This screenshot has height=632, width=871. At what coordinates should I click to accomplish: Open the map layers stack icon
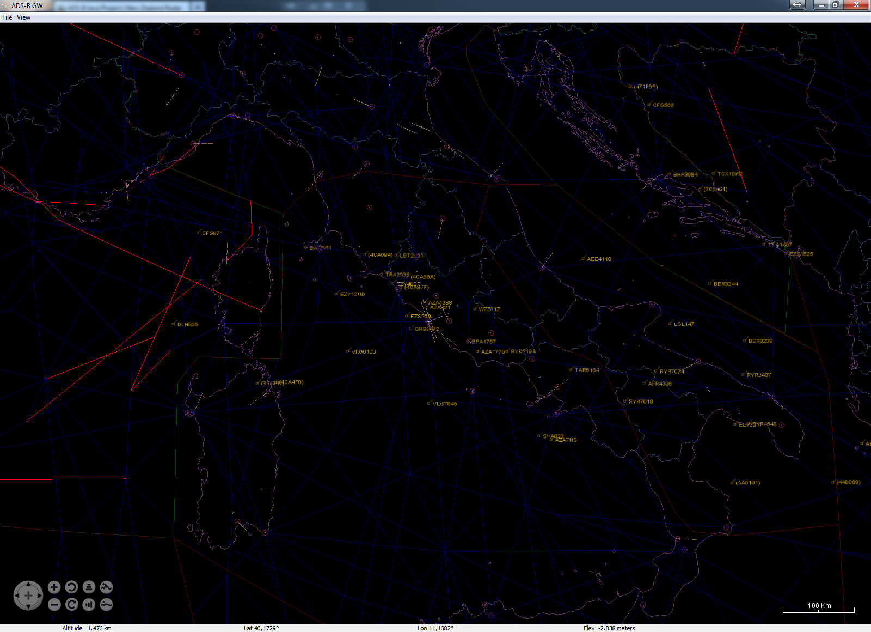click(x=88, y=587)
